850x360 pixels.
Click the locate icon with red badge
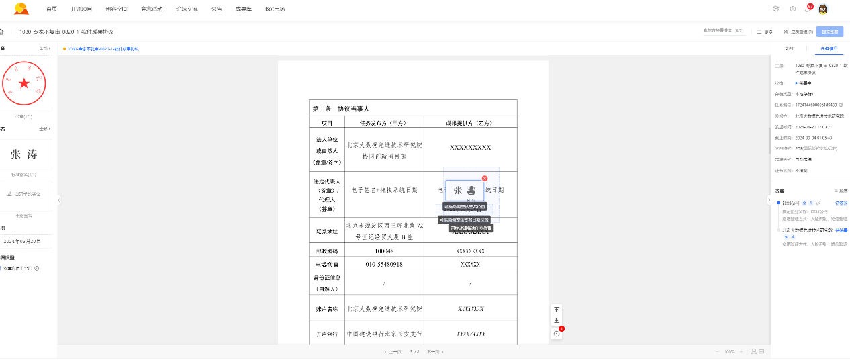pos(556,333)
